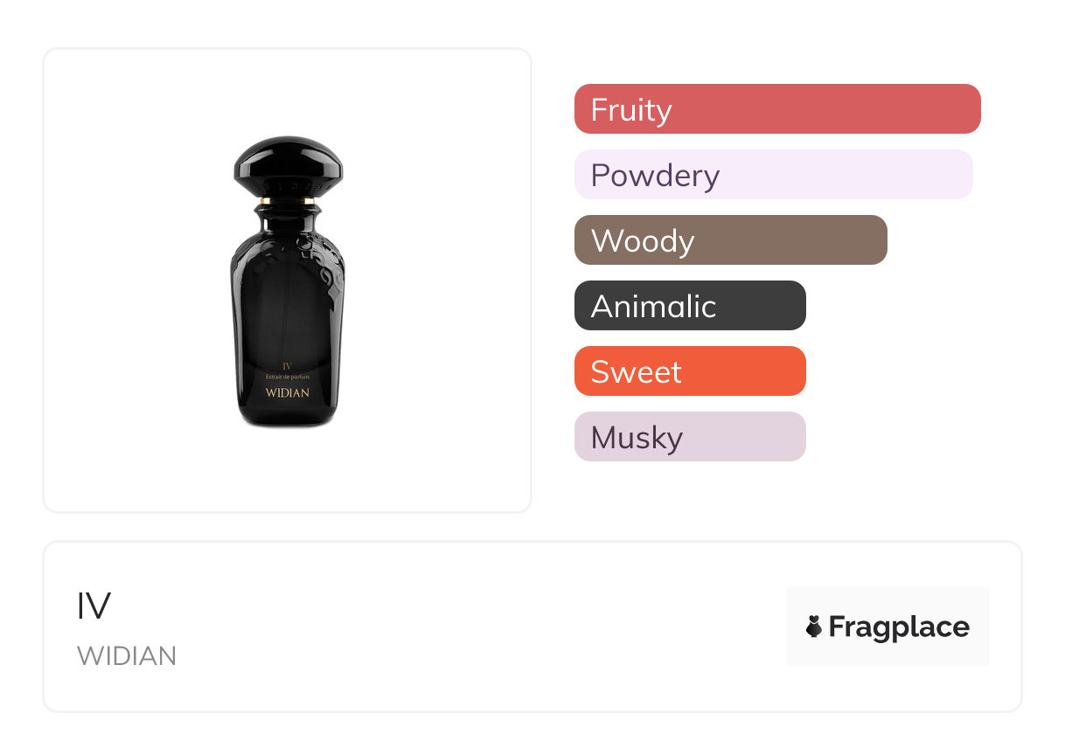Select the Animalic accord bar
The image size is (1065, 755).
click(690, 306)
